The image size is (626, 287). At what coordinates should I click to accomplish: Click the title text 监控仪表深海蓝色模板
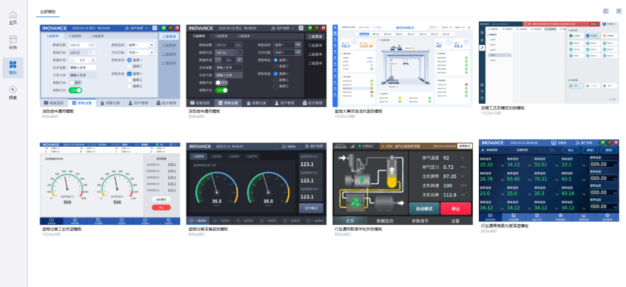(208, 229)
